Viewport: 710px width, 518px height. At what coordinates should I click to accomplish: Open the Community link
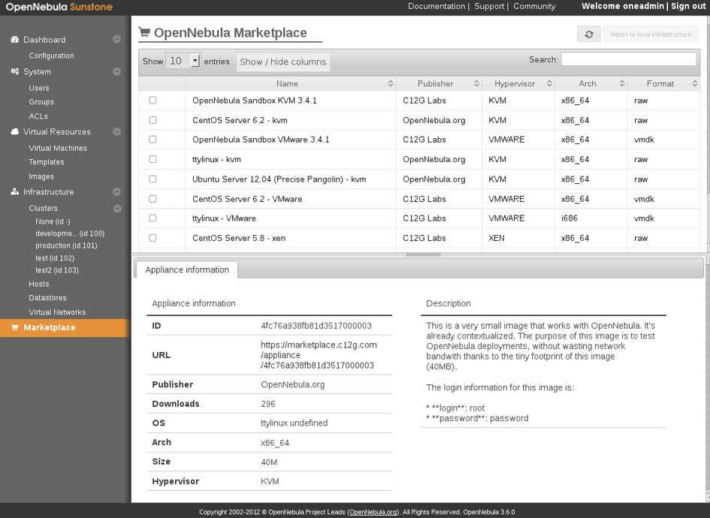[534, 6]
